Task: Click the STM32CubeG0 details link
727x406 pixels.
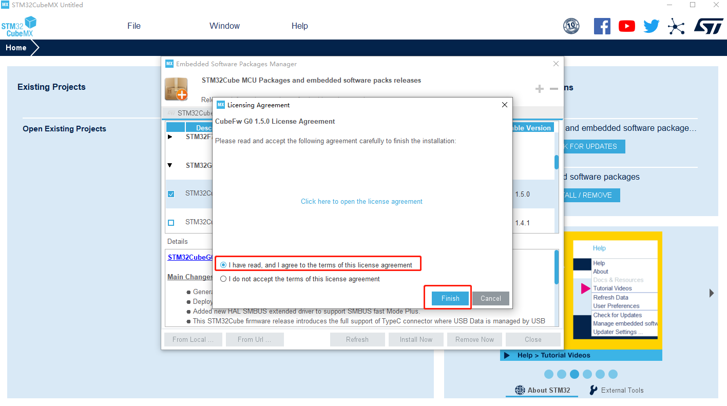Action: pyautogui.click(x=190, y=258)
